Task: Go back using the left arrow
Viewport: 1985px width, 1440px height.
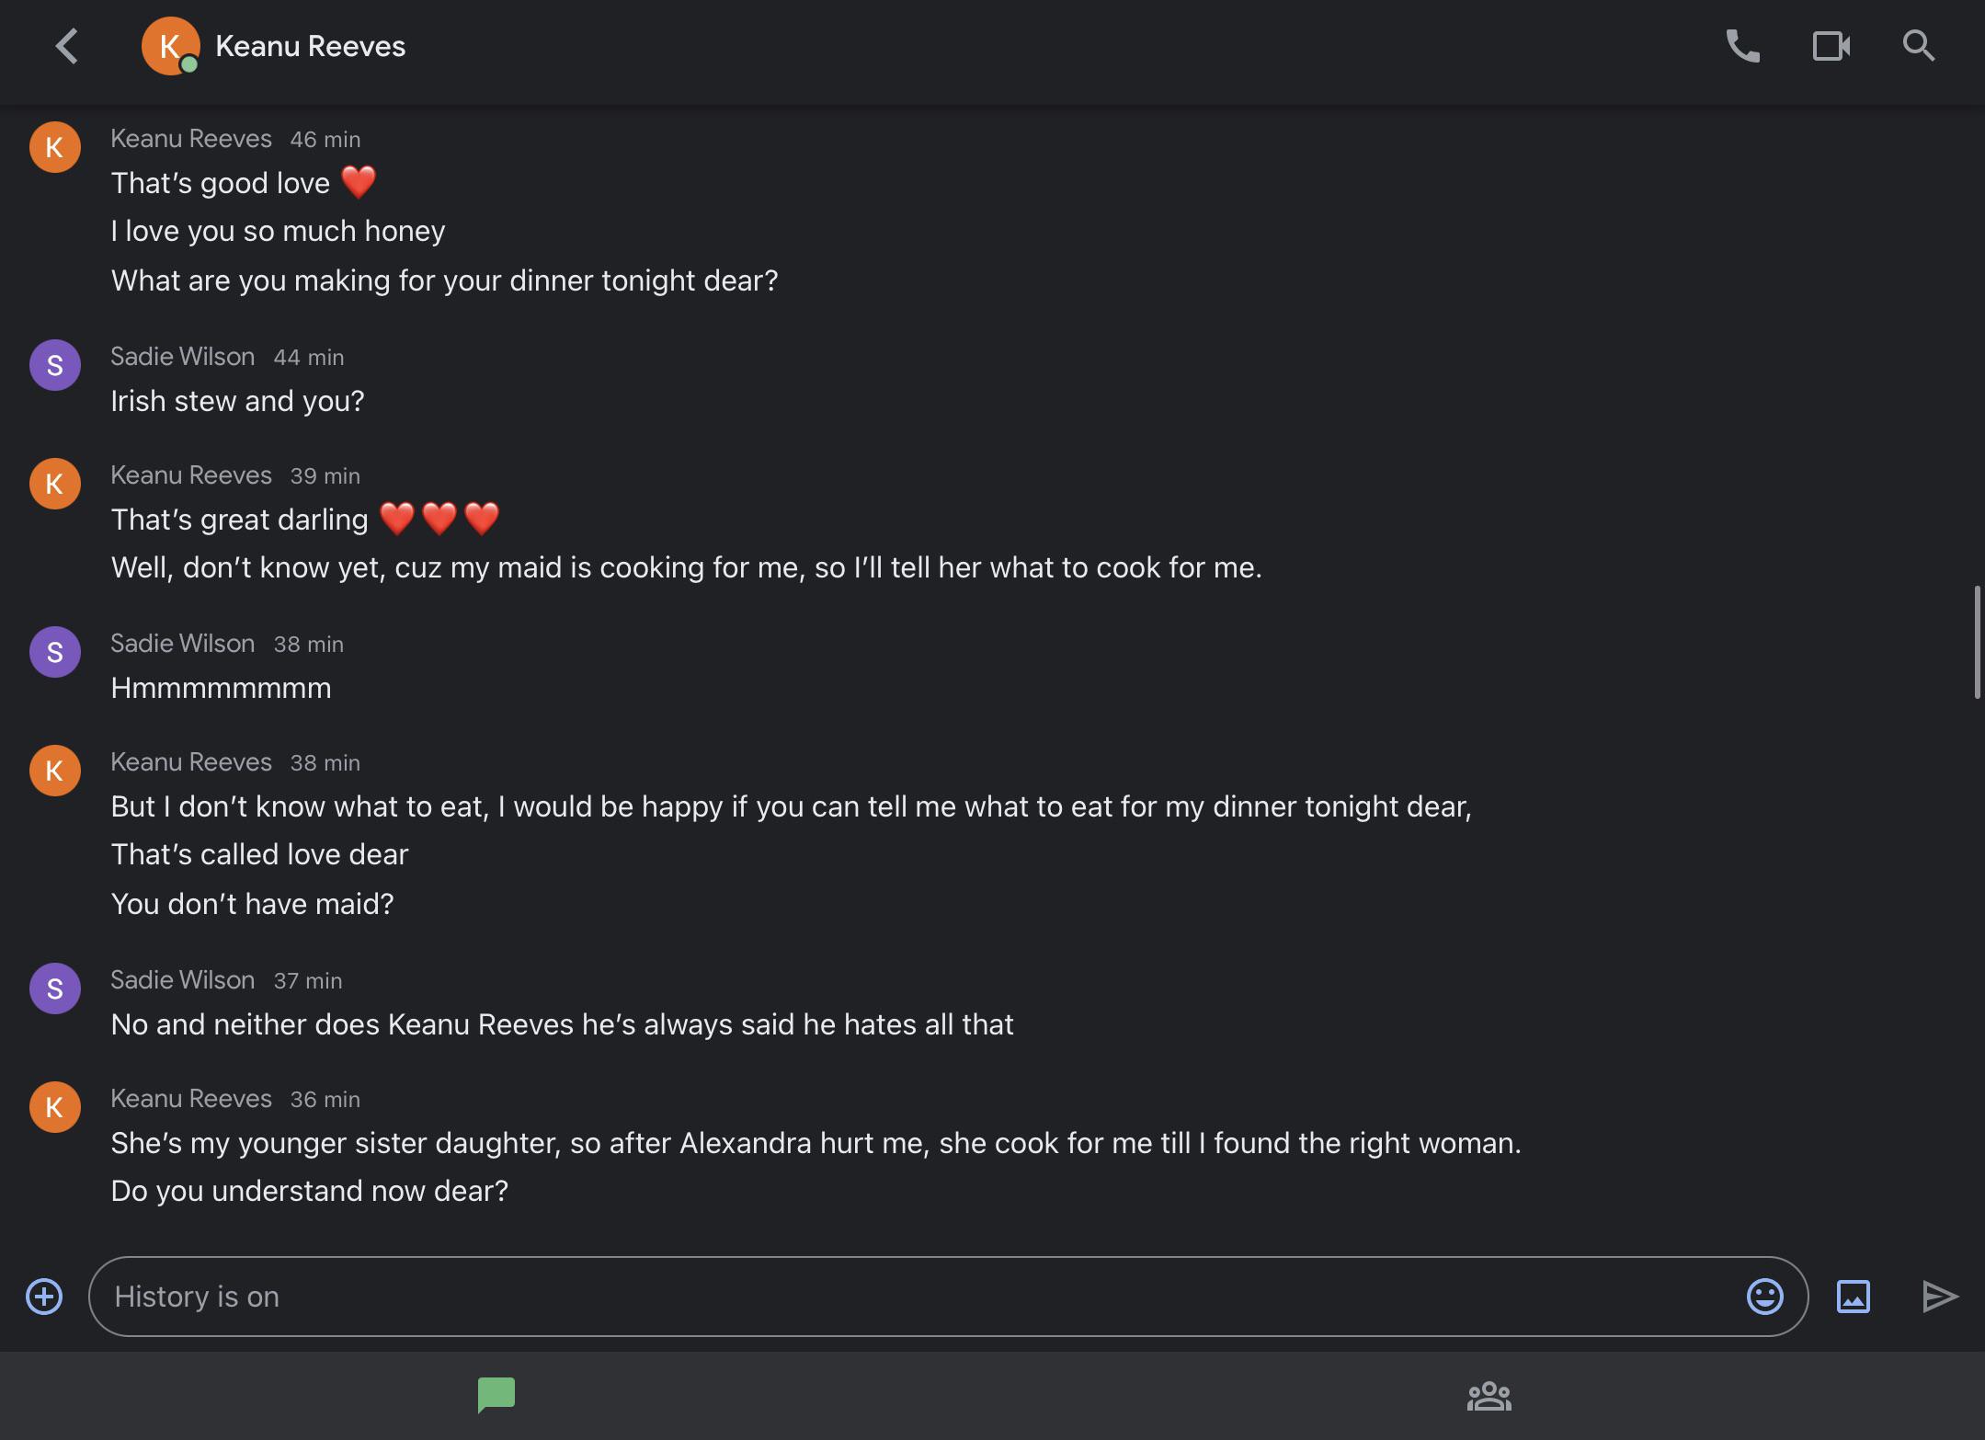Action: (66, 46)
